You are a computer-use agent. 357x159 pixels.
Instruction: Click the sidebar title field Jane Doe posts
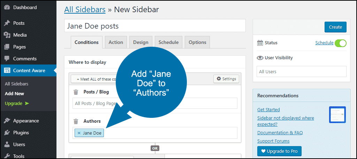point(155,25)
